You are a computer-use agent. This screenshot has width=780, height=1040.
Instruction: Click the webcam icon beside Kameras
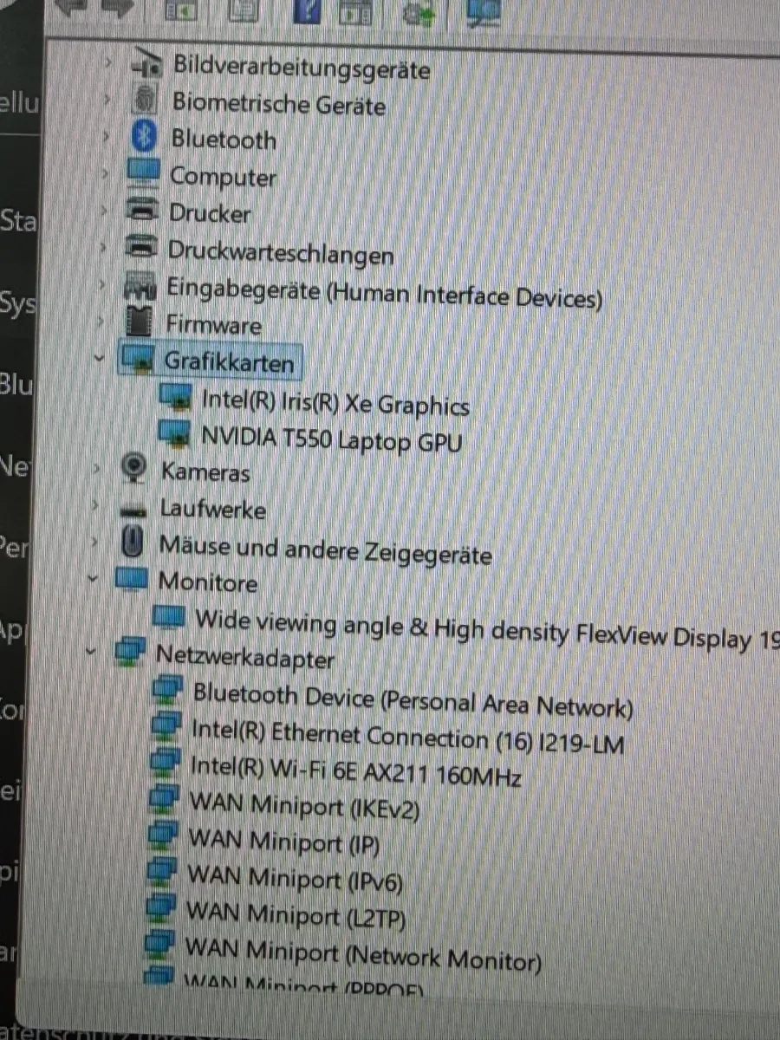pos(134,469)
